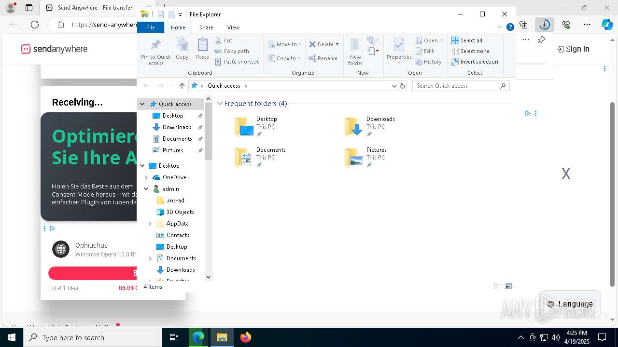Open the notification center
The height and width of the screenshot is (347, 618).
coord(602,337)
